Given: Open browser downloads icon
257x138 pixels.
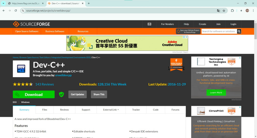Looking at the screenshot, I should [241, 11].
